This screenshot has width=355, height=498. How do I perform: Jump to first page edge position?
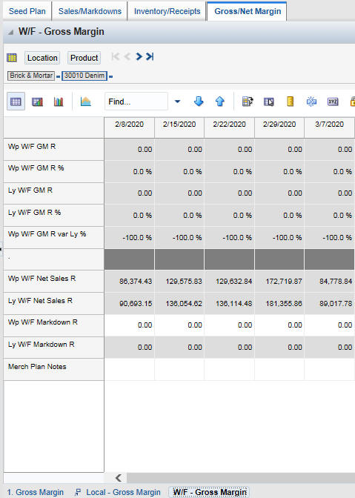point(116,57)
